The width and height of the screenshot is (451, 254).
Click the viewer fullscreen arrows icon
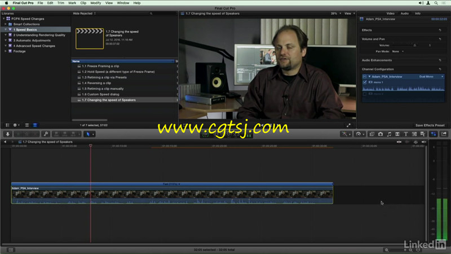(348, 125)
